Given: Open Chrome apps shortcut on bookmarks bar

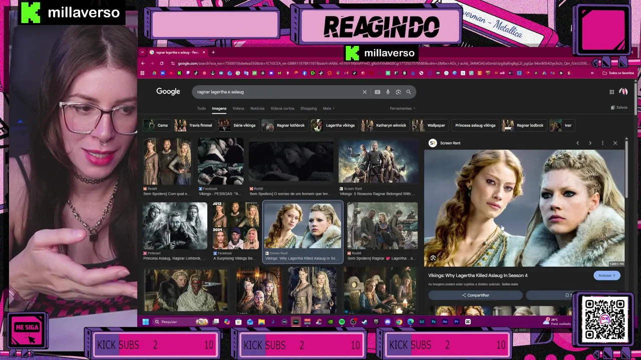Looking at the screenshot, I should (142, 73).
